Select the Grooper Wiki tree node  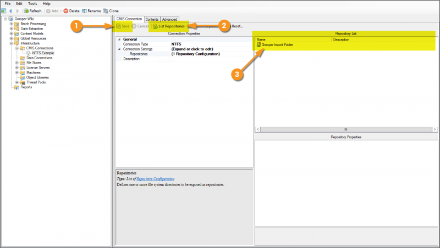[x=24, y=19]
